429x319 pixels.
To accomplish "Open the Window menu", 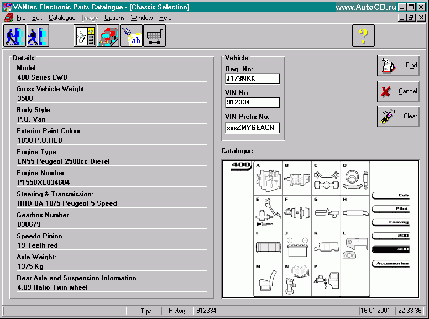I will (x=142, y=18).
